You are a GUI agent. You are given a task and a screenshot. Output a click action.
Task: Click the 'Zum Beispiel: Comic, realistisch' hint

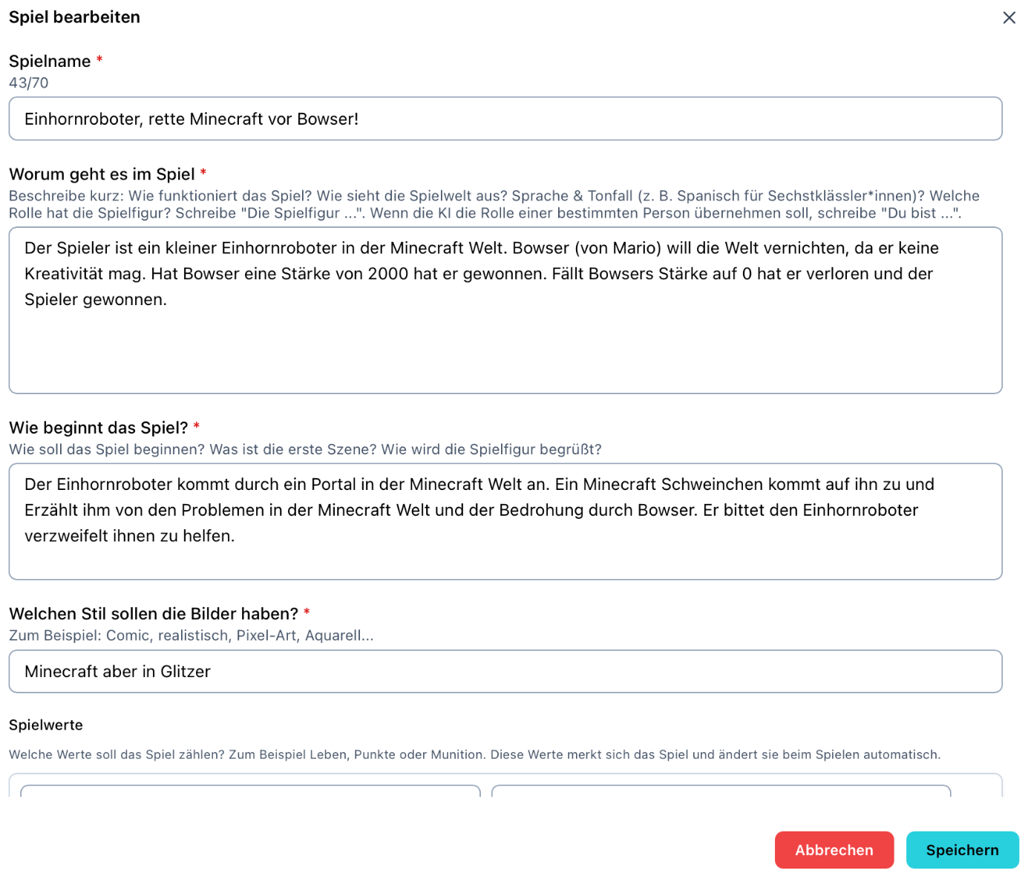(191, 635)
